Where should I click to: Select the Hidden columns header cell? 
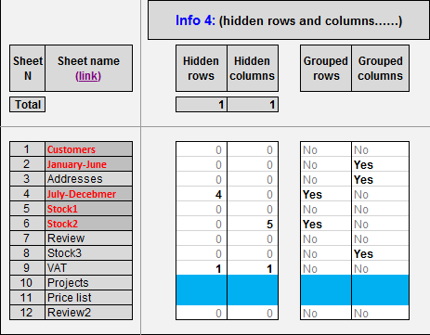coord(253,68)
